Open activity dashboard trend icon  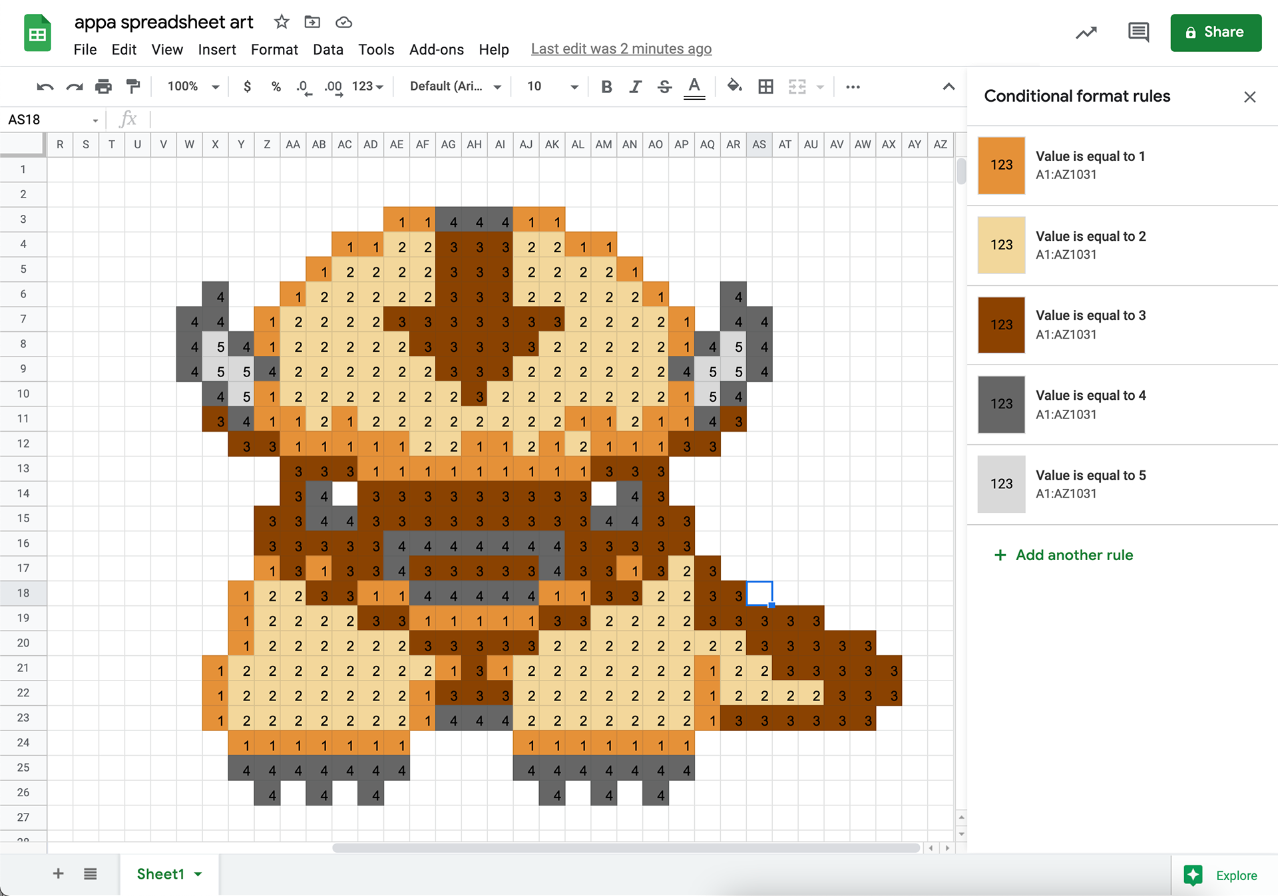coord(1086,33)
